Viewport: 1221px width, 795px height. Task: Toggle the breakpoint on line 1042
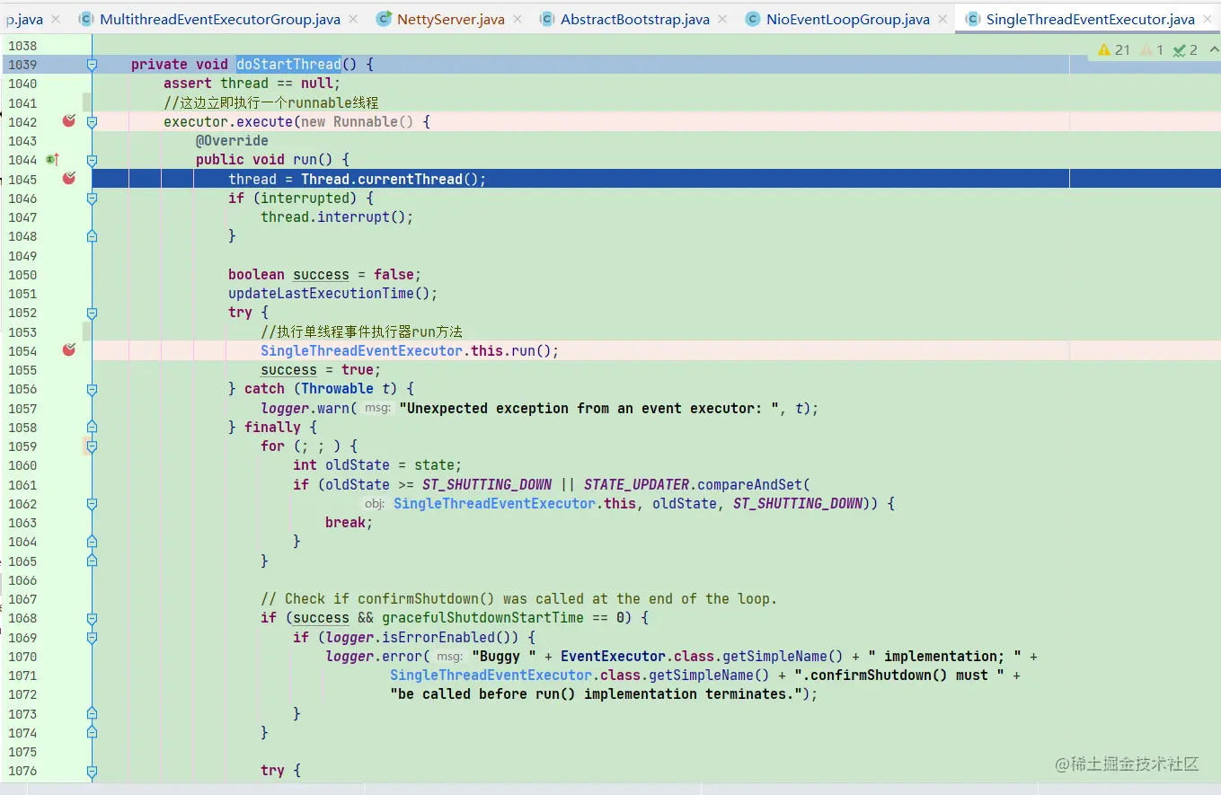coord(68,120)
